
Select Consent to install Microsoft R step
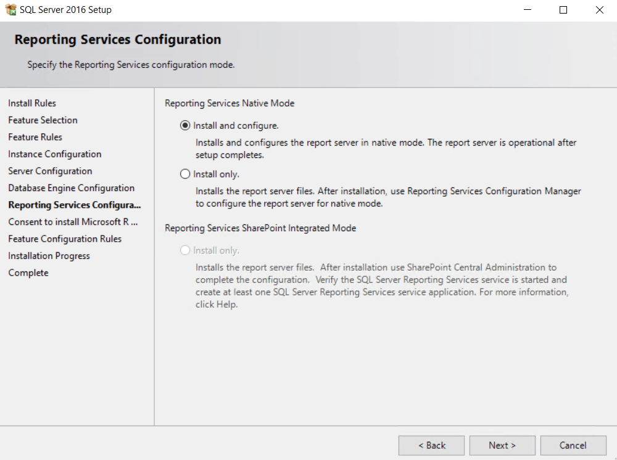[72, 221]
